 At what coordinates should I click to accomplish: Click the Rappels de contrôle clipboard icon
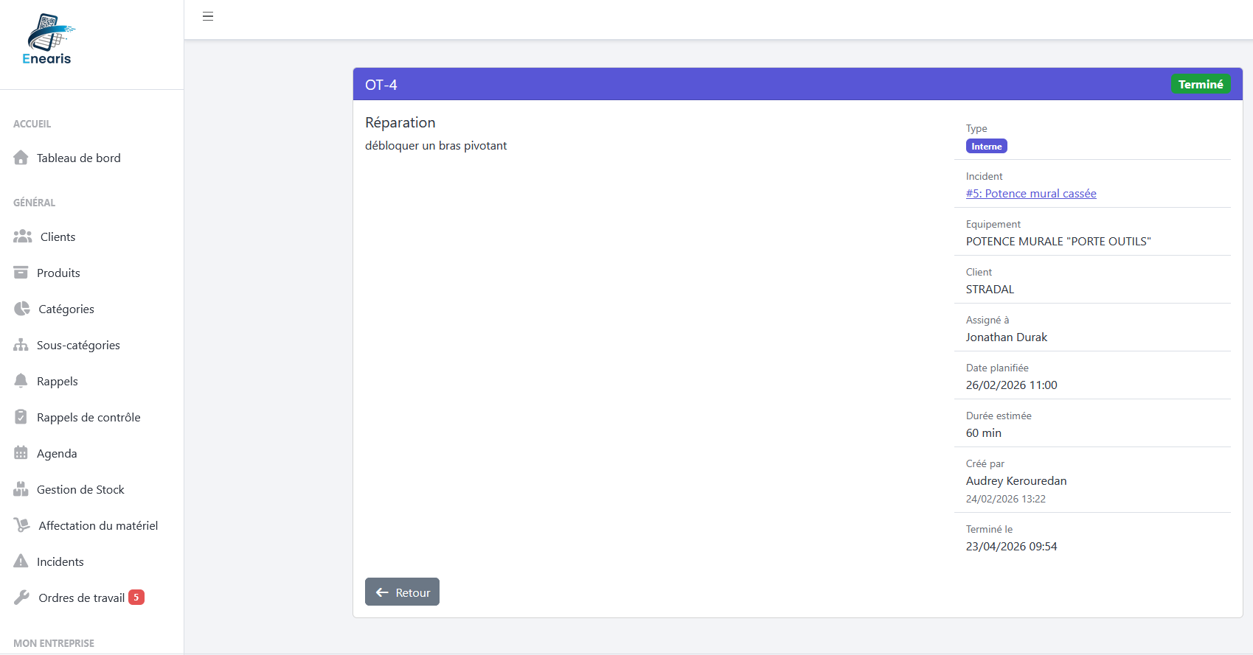tap(21, 417)
